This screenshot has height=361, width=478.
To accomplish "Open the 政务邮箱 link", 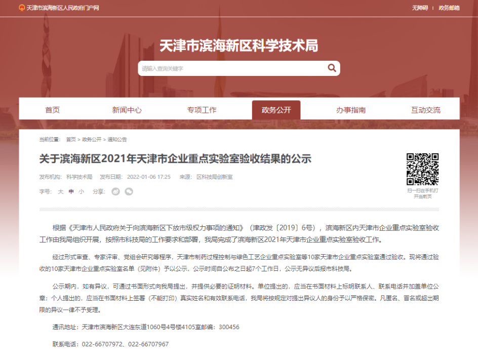I will (449, 8).
